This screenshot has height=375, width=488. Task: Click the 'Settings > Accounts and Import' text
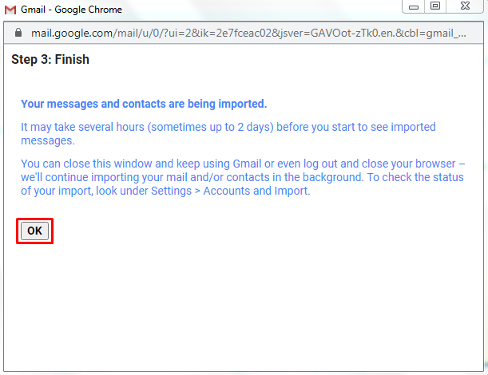(230, 191)
